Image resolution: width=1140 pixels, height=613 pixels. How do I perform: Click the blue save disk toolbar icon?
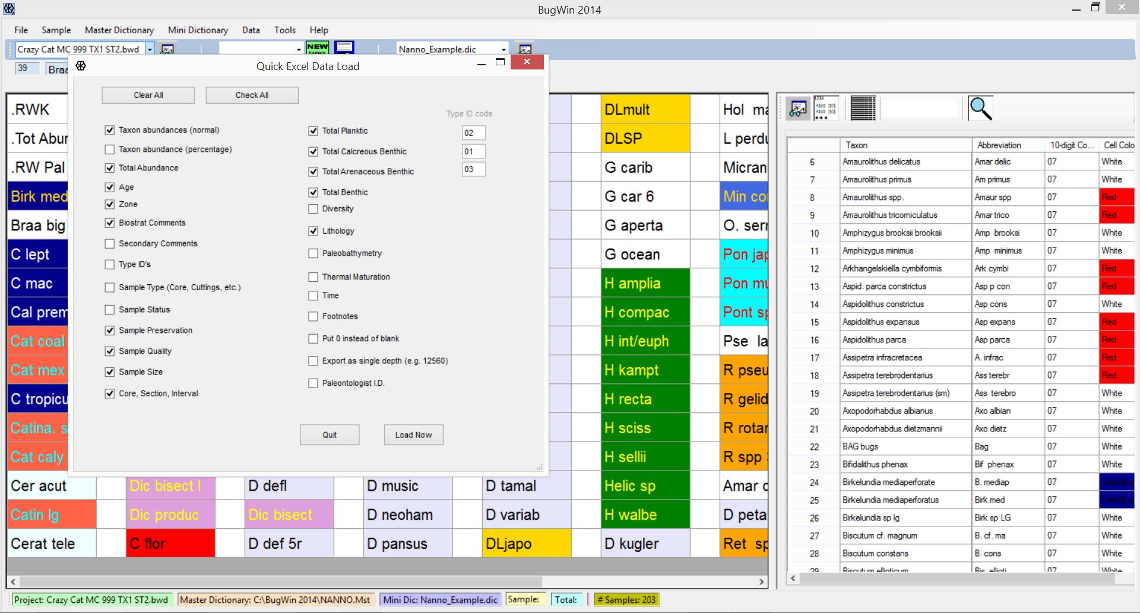click(344, 47)
